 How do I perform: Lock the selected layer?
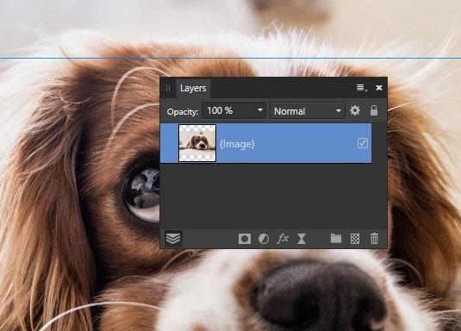(x=374, y=110)
